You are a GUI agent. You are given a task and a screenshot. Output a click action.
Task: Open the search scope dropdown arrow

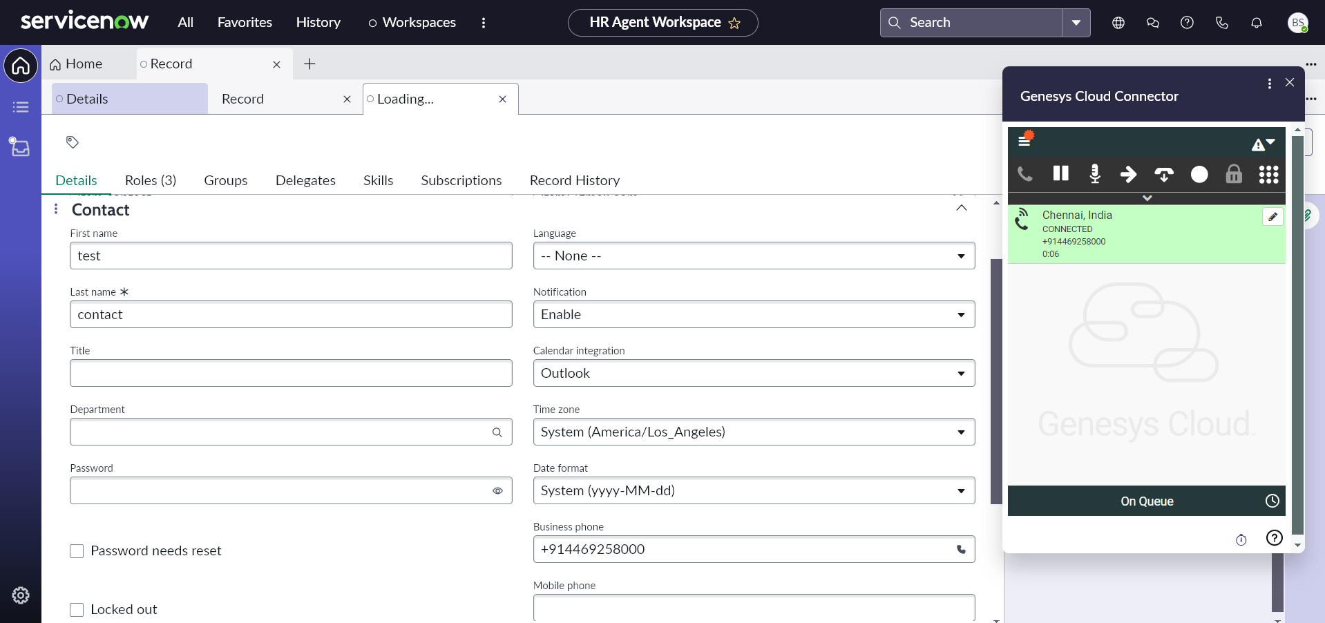[x=1076, y=23]
